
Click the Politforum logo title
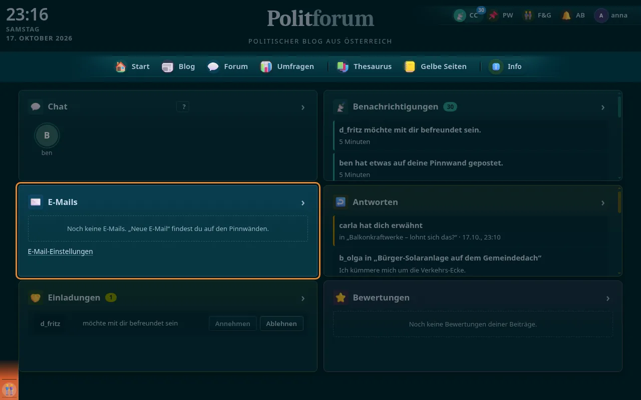(320, 19)
